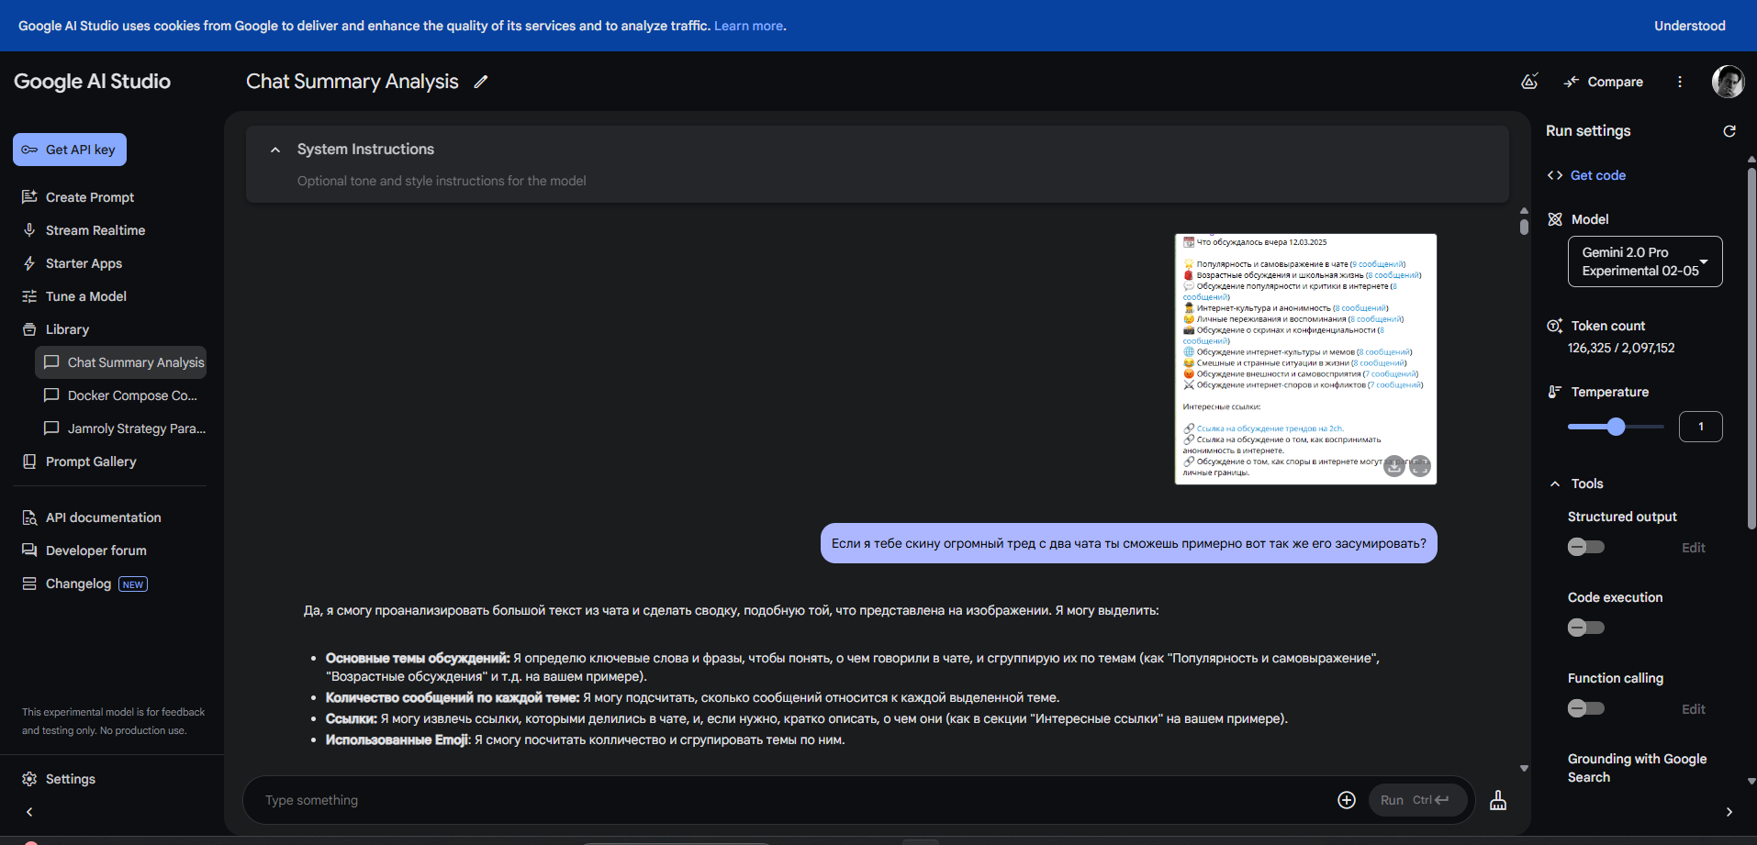Click the plus icon to add media
The width and height of the screenshot is (1757, 845).
tap(1347, 800)
